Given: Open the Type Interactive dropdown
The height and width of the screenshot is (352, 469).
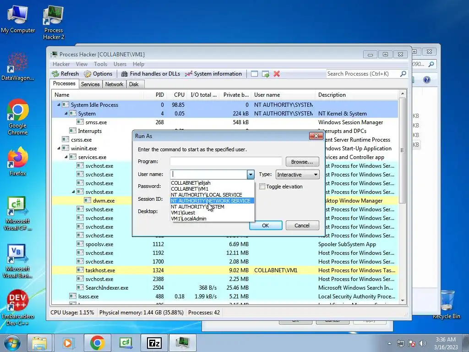Looking at the screenshot, I should [297, 175].
